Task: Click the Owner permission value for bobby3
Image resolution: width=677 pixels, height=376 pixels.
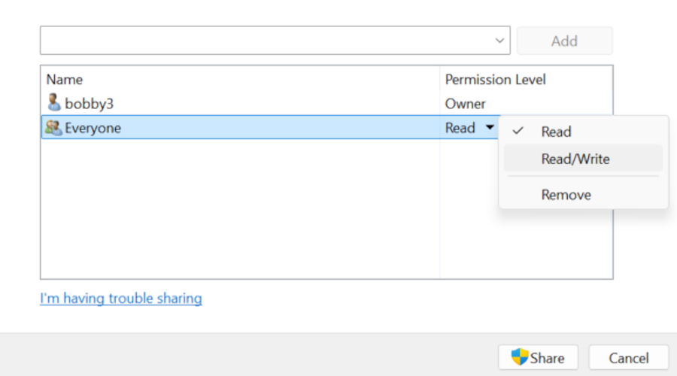Action: point(466,104)
